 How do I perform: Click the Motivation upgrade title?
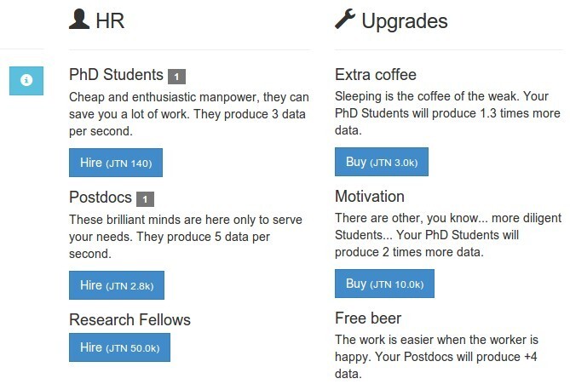pos(370,197)
